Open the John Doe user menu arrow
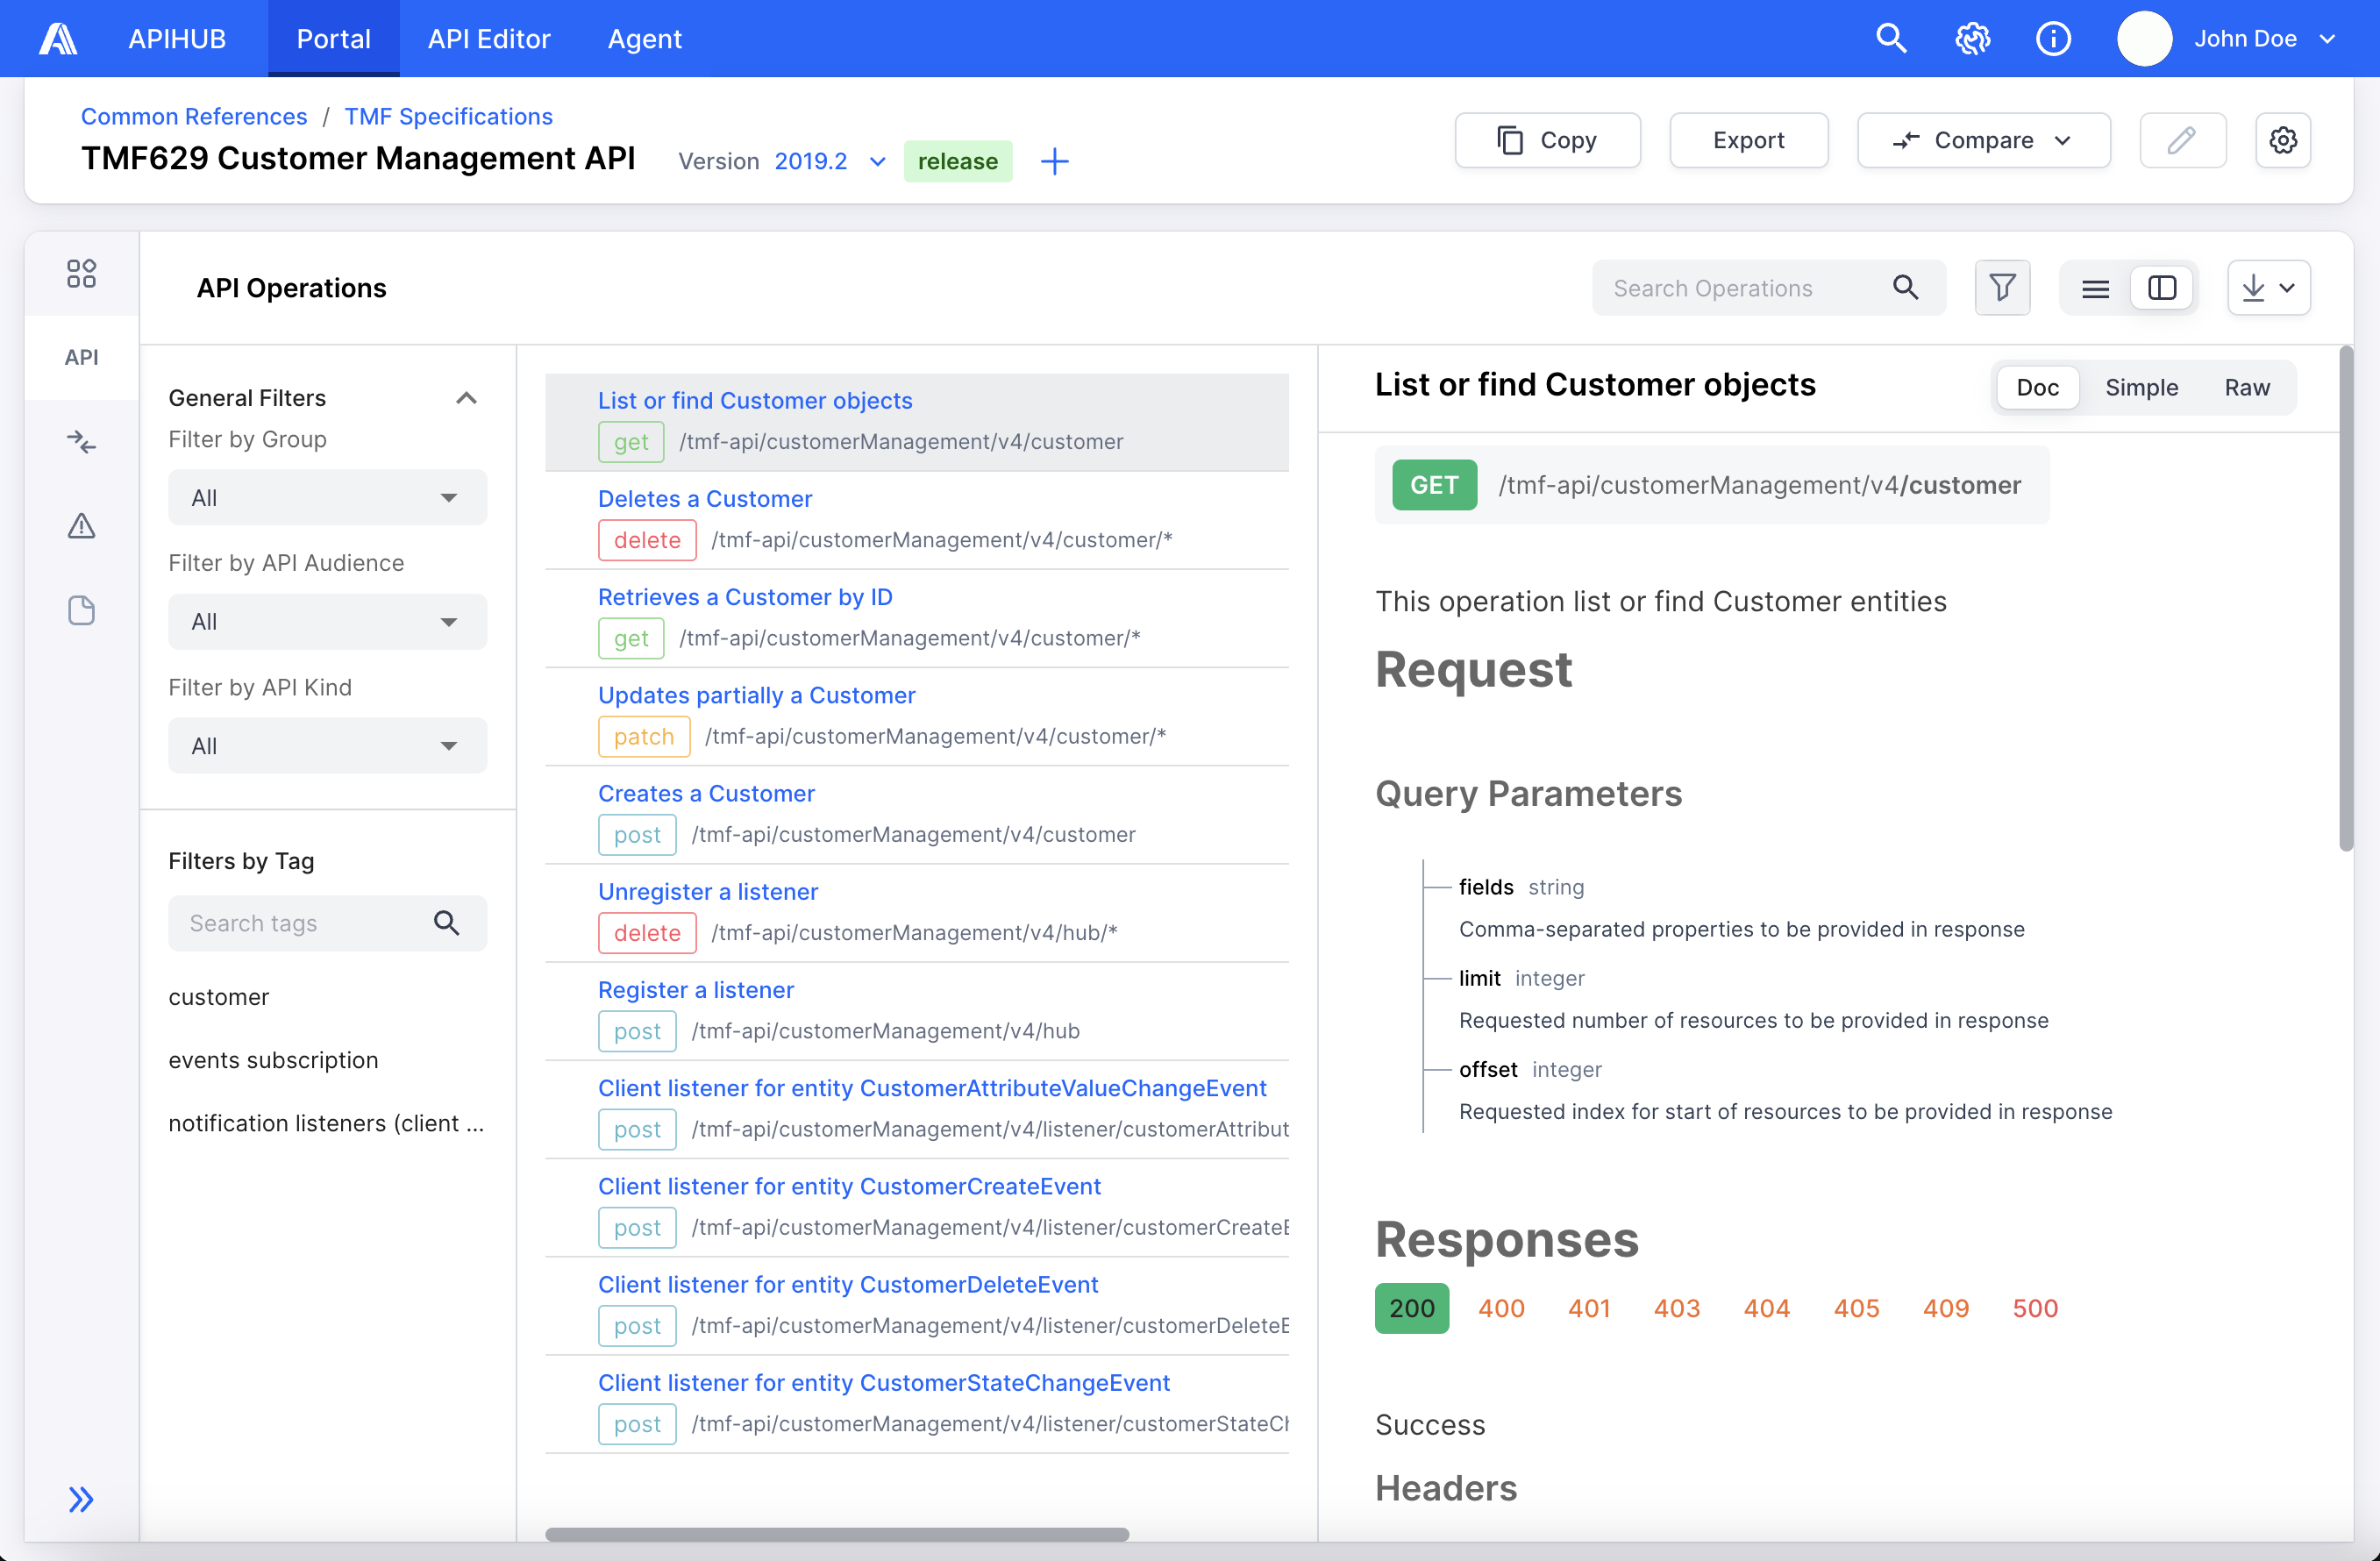This screenshot has width=2380, height=1561. 2327,39
